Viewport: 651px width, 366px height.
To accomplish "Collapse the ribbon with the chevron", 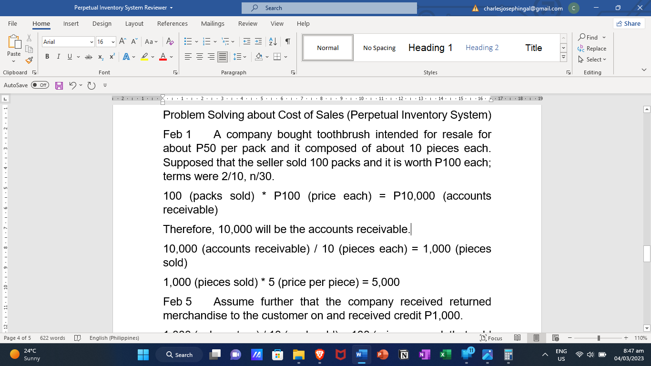I will click(x=644, y=70).
